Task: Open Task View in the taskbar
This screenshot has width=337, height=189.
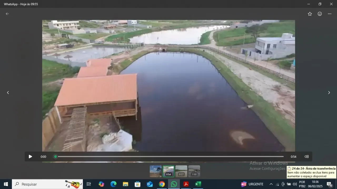Action: click(89, 184)
